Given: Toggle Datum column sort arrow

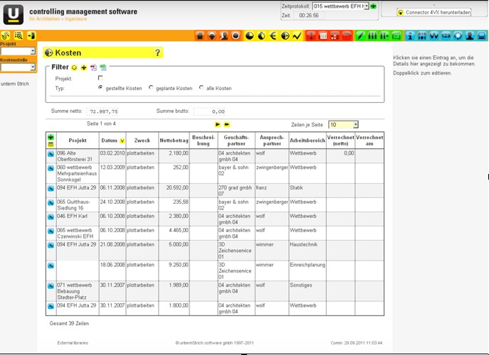Looking at the screenshot, I should [122, 141].
